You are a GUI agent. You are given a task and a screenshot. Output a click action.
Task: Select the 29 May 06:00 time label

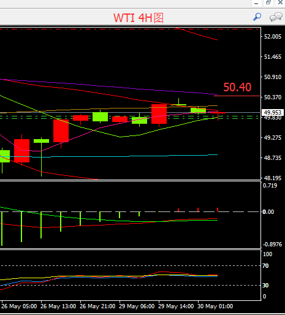pyautogui.click(x=137, y=306)
